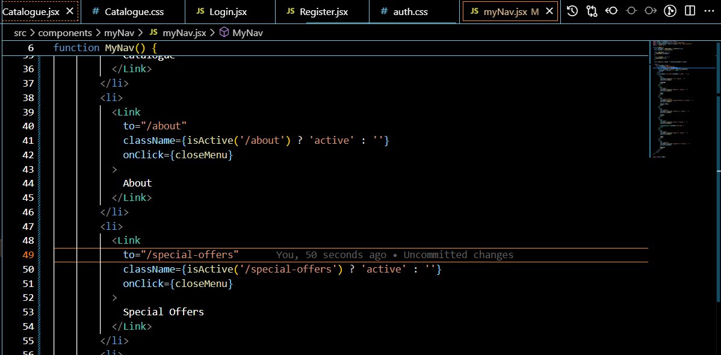Click the <li> tag on line 47
Image resolution: width=721 pixels, height=355 pixels.
[112, 226]
